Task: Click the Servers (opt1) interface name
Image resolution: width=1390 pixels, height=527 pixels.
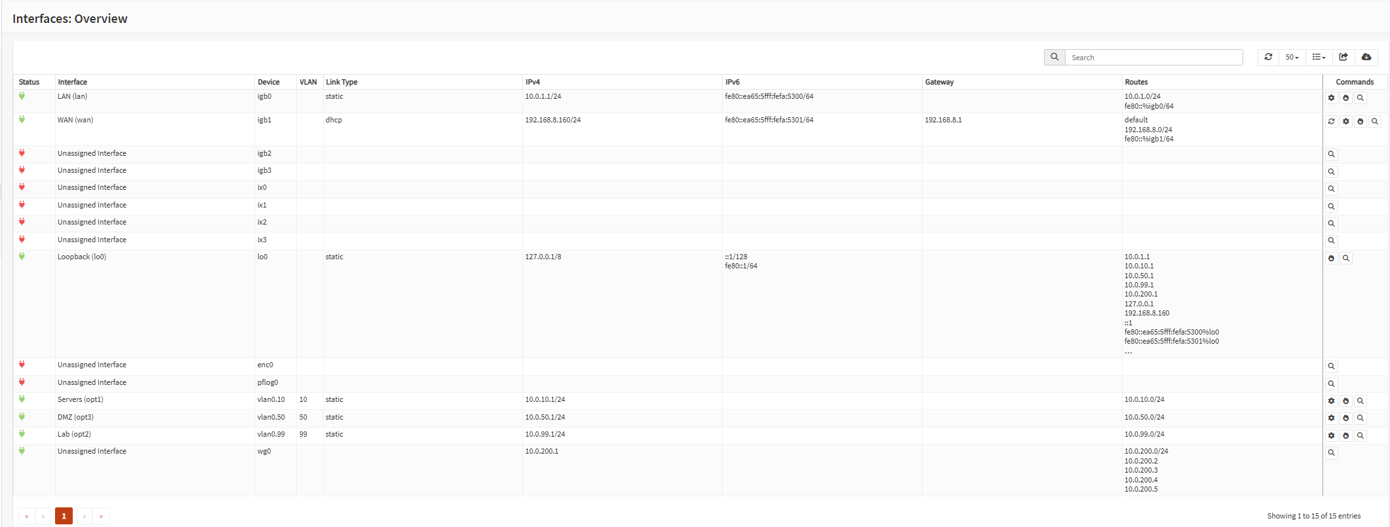Action: pyautogui.click(x=81, y=399)
